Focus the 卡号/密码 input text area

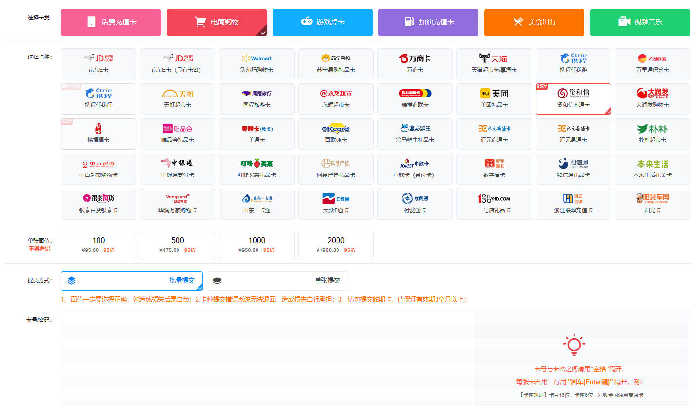[x=267, y=358]
